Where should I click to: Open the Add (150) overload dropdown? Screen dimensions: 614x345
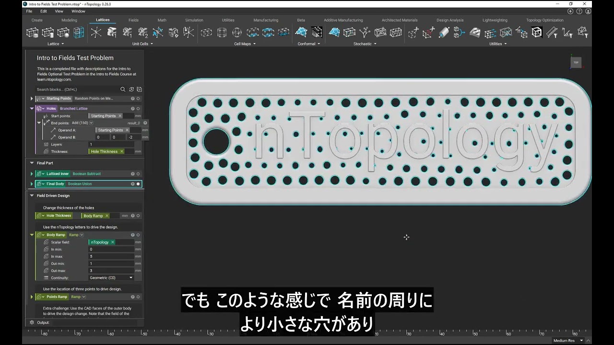click(x=91, y=123)
